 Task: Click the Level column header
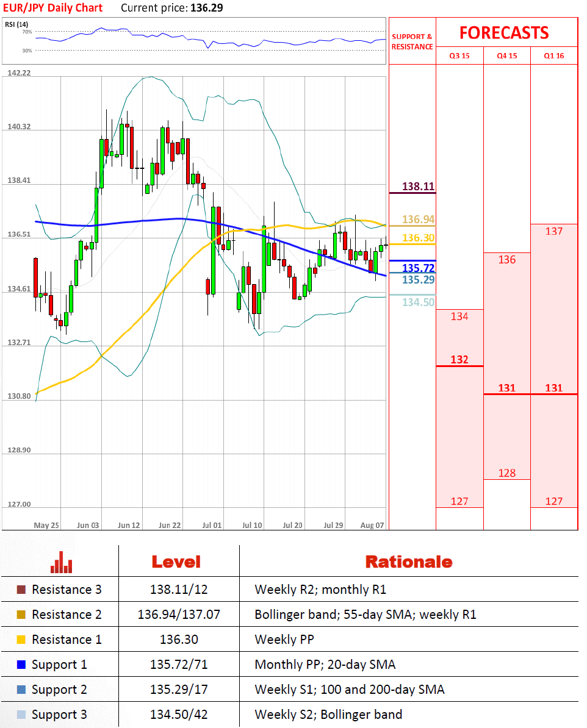pos(176,562)
